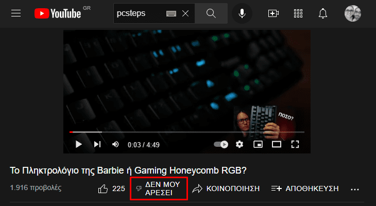376x206 pixels.
Task: Play the video
Action: [78, 144]
